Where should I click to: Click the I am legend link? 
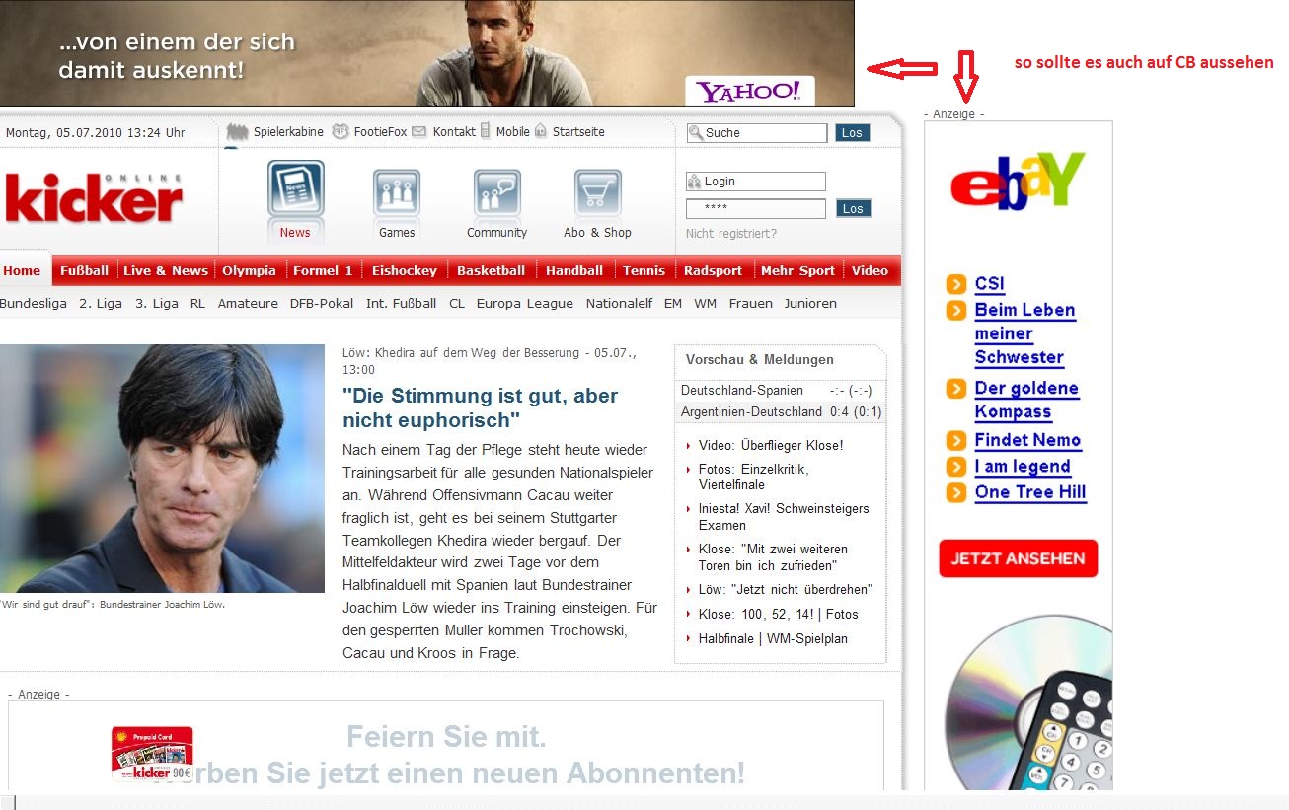[x=1023, y=467]
